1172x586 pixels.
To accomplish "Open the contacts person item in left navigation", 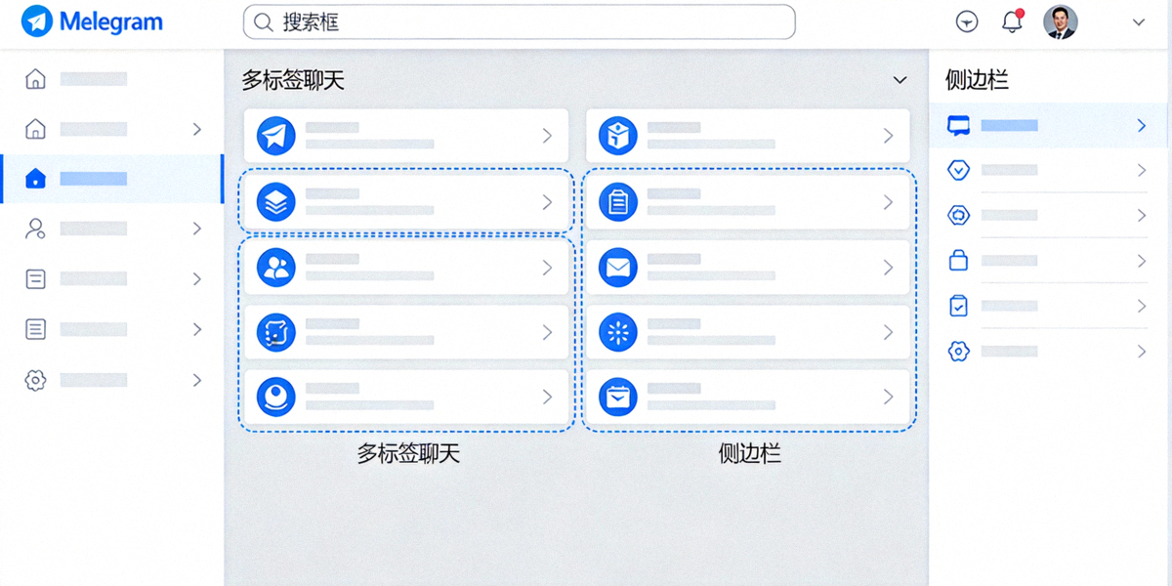I will [x=35, y=228].
